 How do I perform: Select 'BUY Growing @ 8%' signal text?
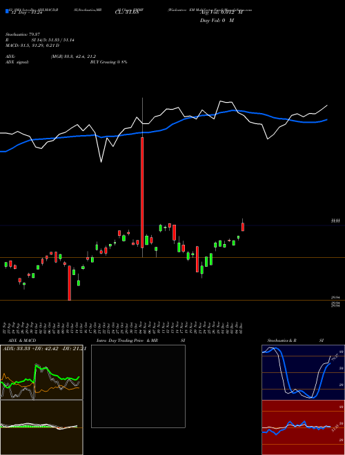(108, 62)
